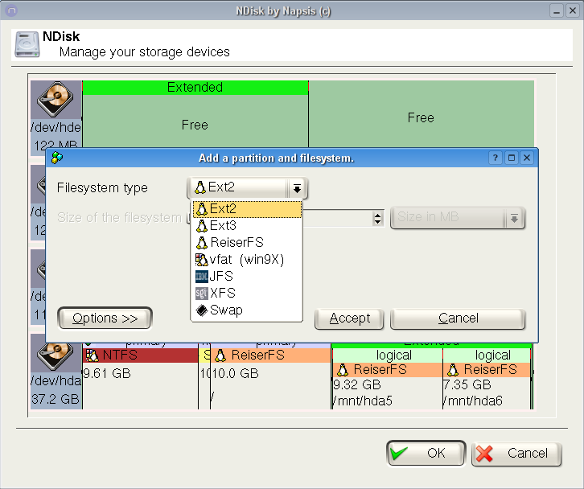This screenshot has height=489, width=584.
Task: Open the dialog help question mark button
Action: pos(496,158)
